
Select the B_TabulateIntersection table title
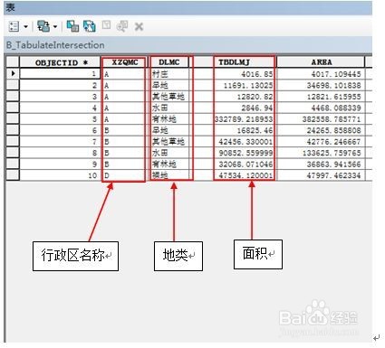[x=55, y=45]
